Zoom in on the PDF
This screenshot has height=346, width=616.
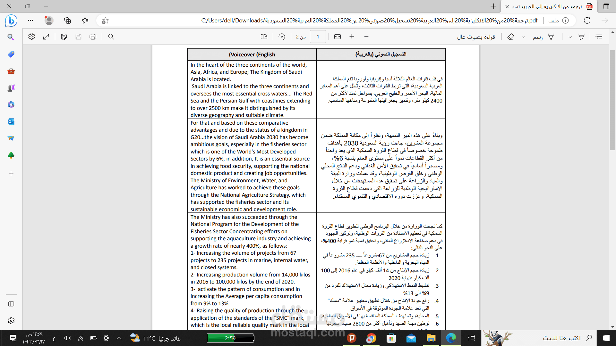coord(352,37)
